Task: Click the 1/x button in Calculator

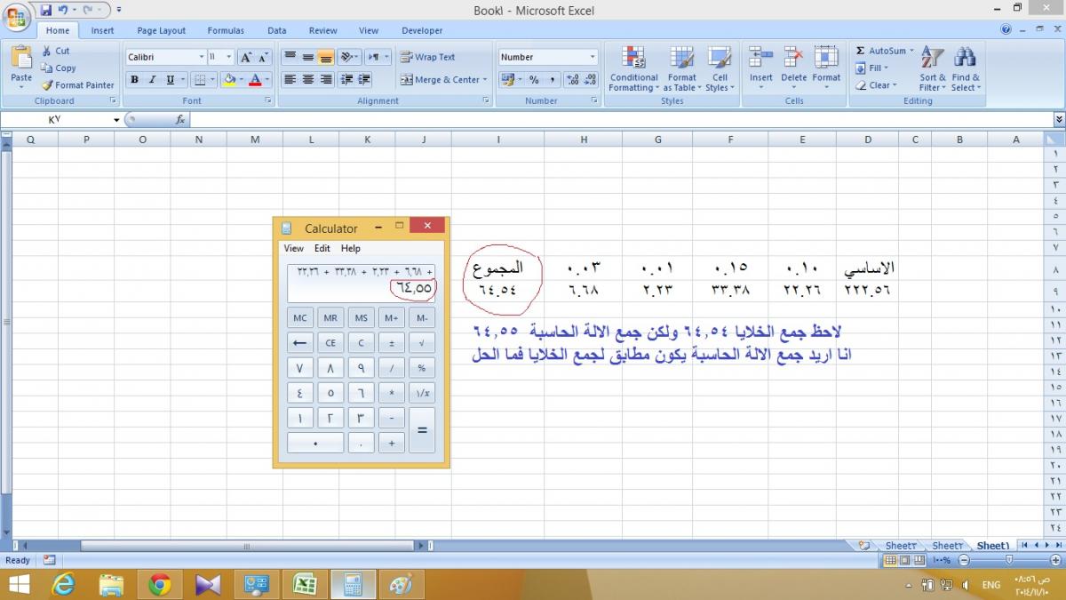Action: [x=421, y=392]
